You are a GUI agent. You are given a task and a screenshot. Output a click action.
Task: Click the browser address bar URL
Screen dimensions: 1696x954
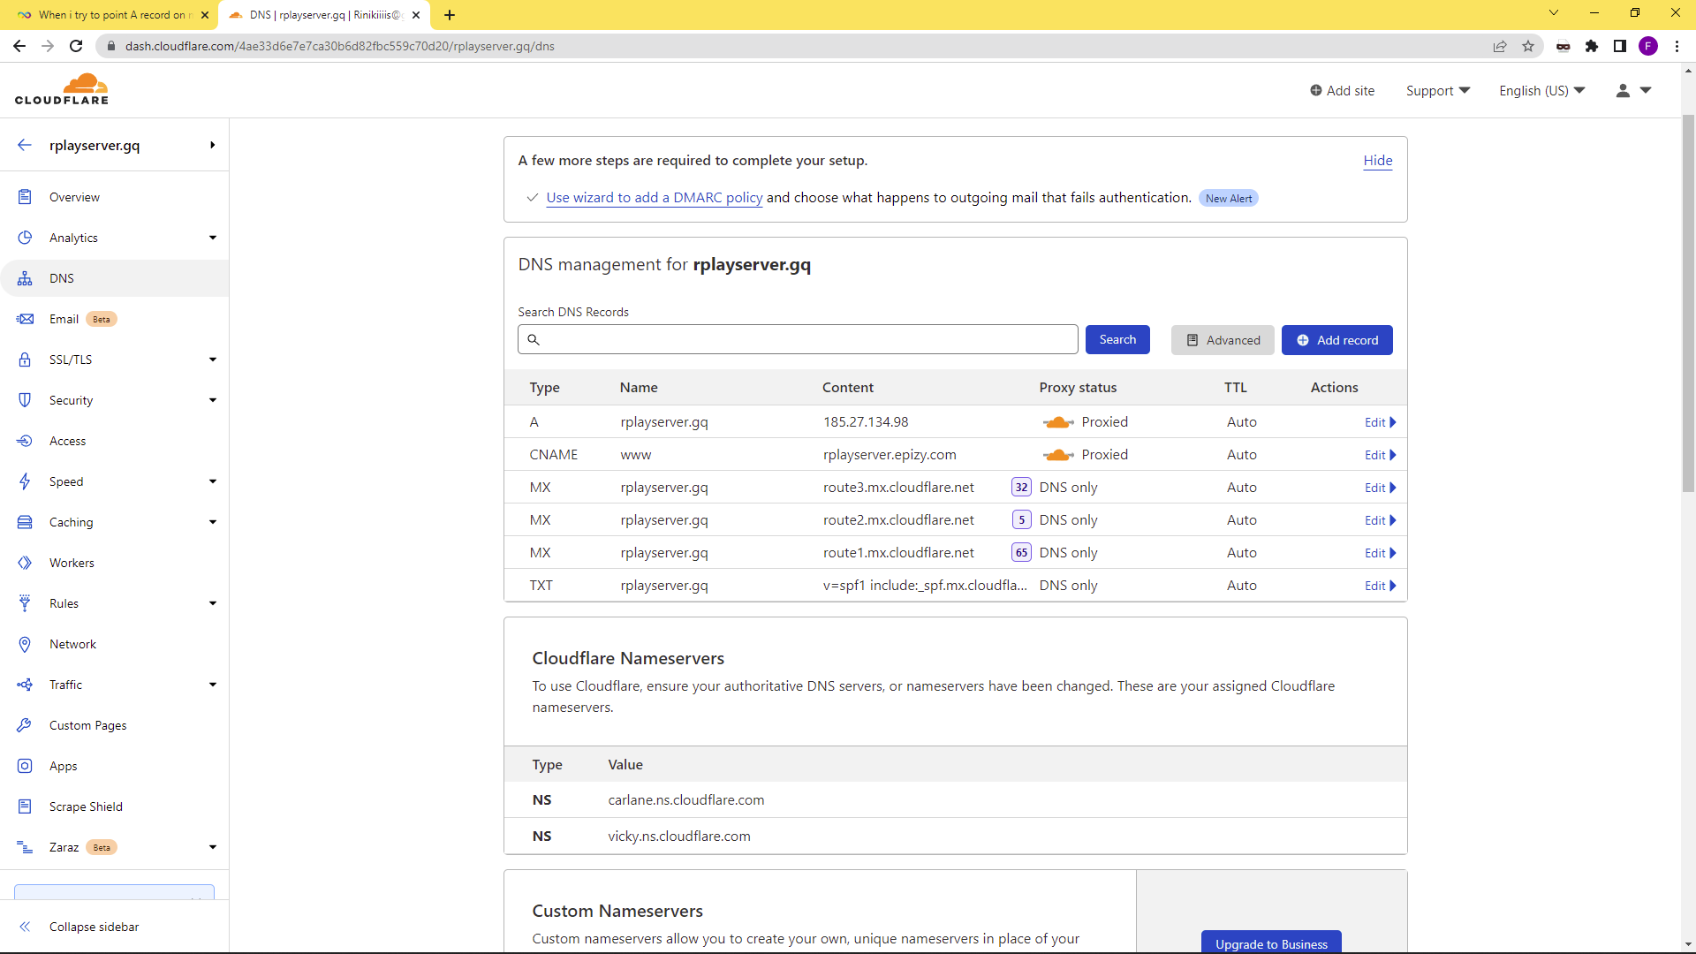pos(339,46)
